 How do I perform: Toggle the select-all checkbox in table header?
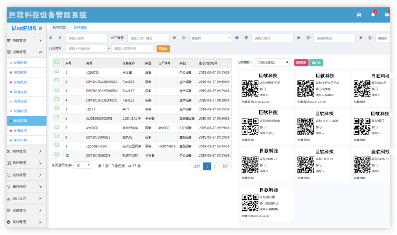click(x=56, y=62)
